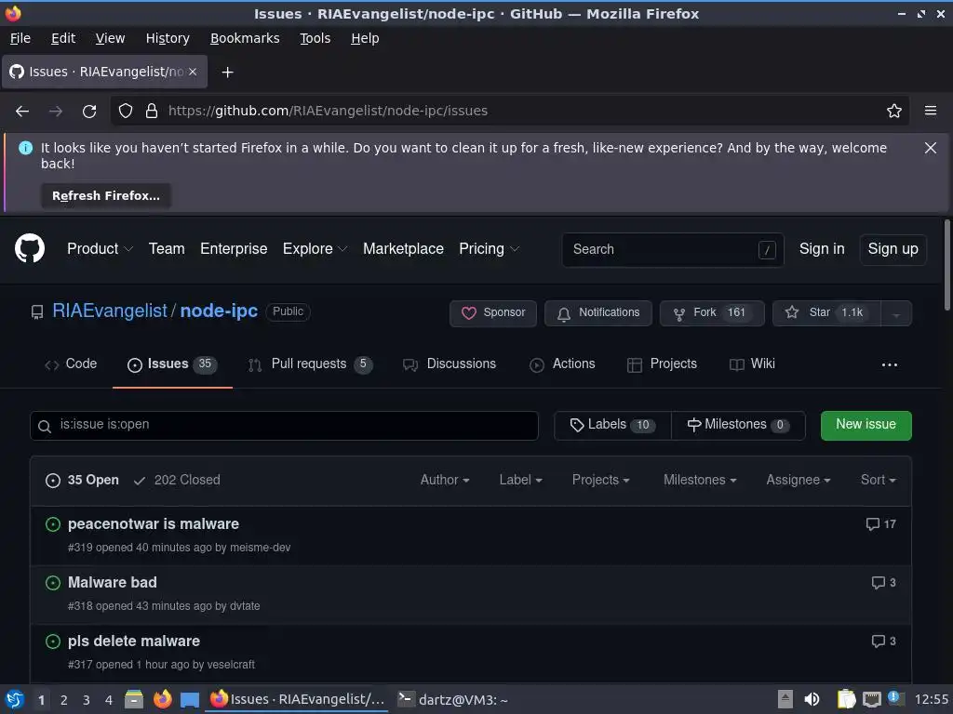Open the Assignee filter dropdown

(x=798, y=481)
